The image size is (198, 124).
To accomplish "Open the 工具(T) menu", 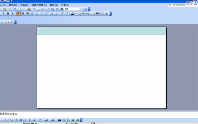I will pos(24,5).
